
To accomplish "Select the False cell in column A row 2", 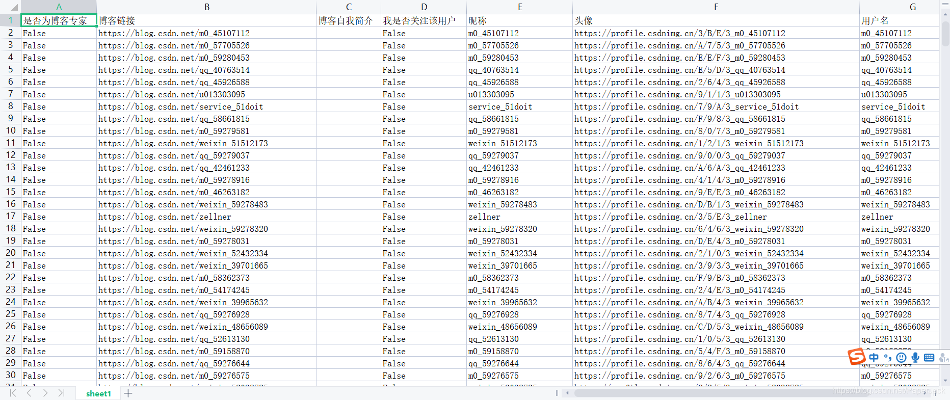I will click(x=59, y=33).
